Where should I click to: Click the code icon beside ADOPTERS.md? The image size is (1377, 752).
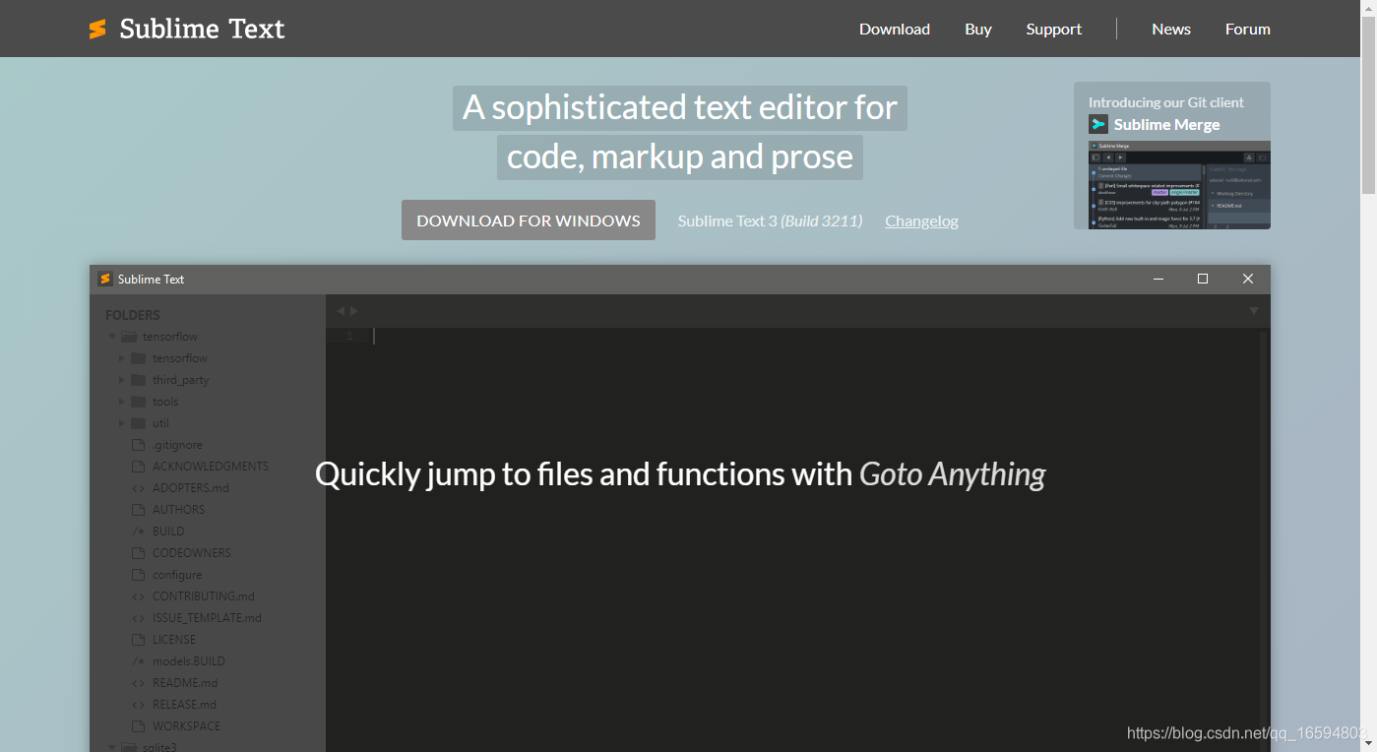tap(139, 487)
